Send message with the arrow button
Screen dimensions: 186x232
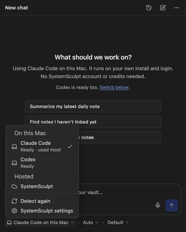pyautogui.click(x=172, y=205)
